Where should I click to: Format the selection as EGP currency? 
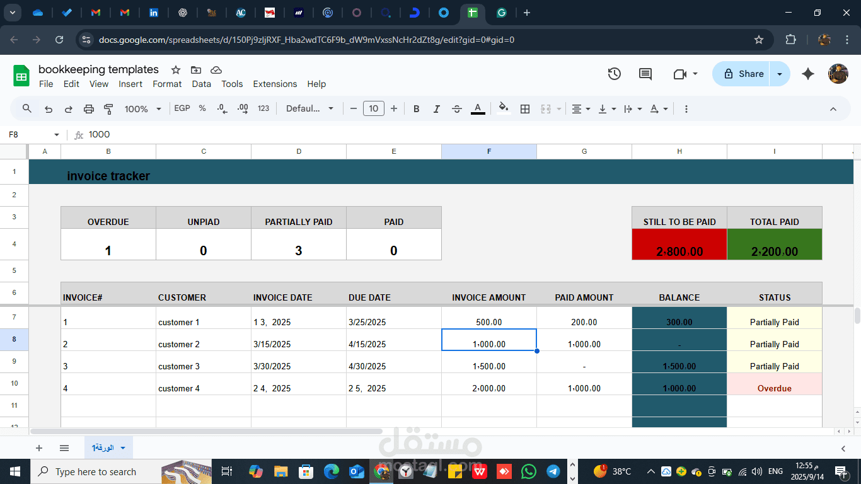(x=182, y=108)
